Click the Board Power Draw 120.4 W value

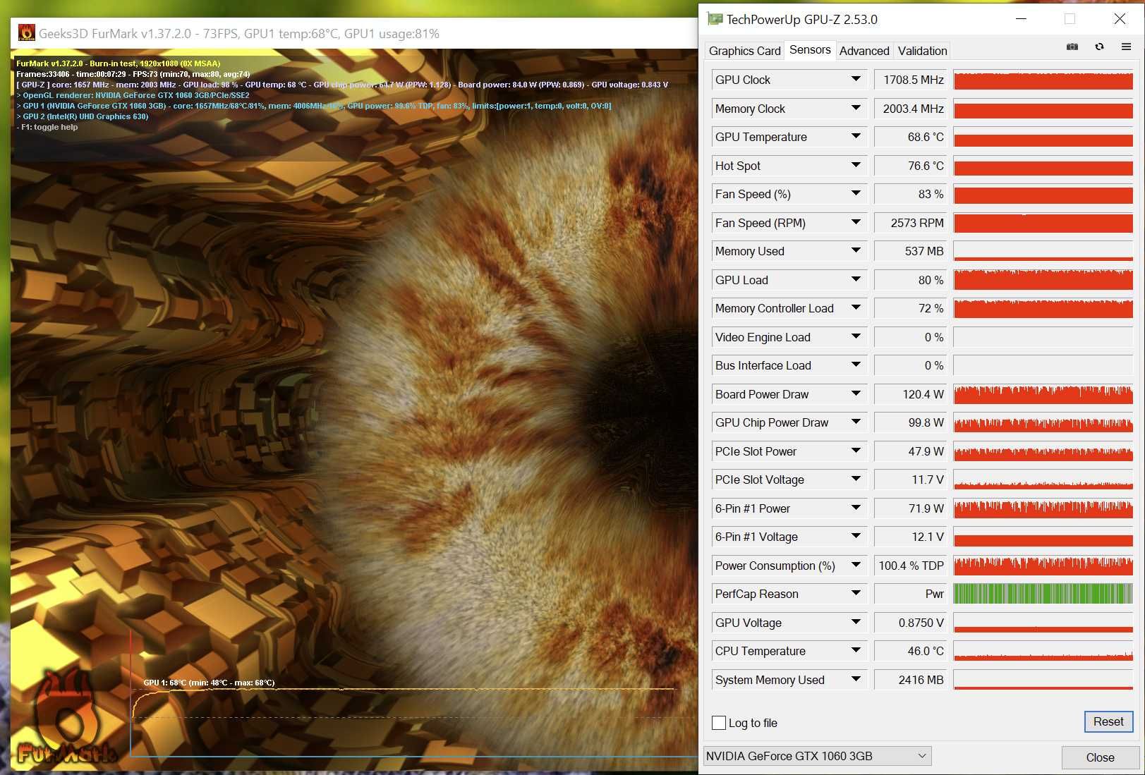(x=911, y=394)
